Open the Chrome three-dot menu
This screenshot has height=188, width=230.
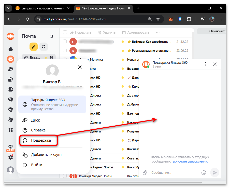(221, 19)
